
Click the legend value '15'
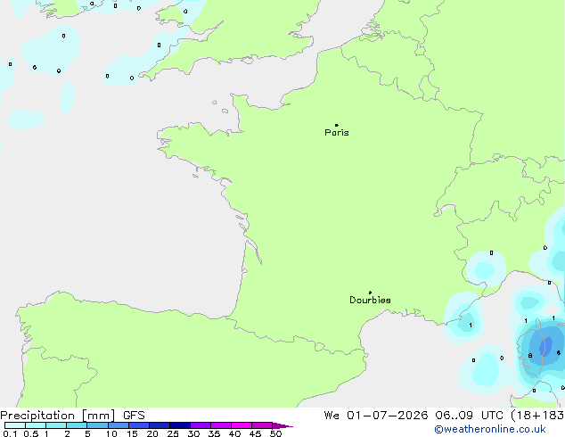(x=132, y=433)
